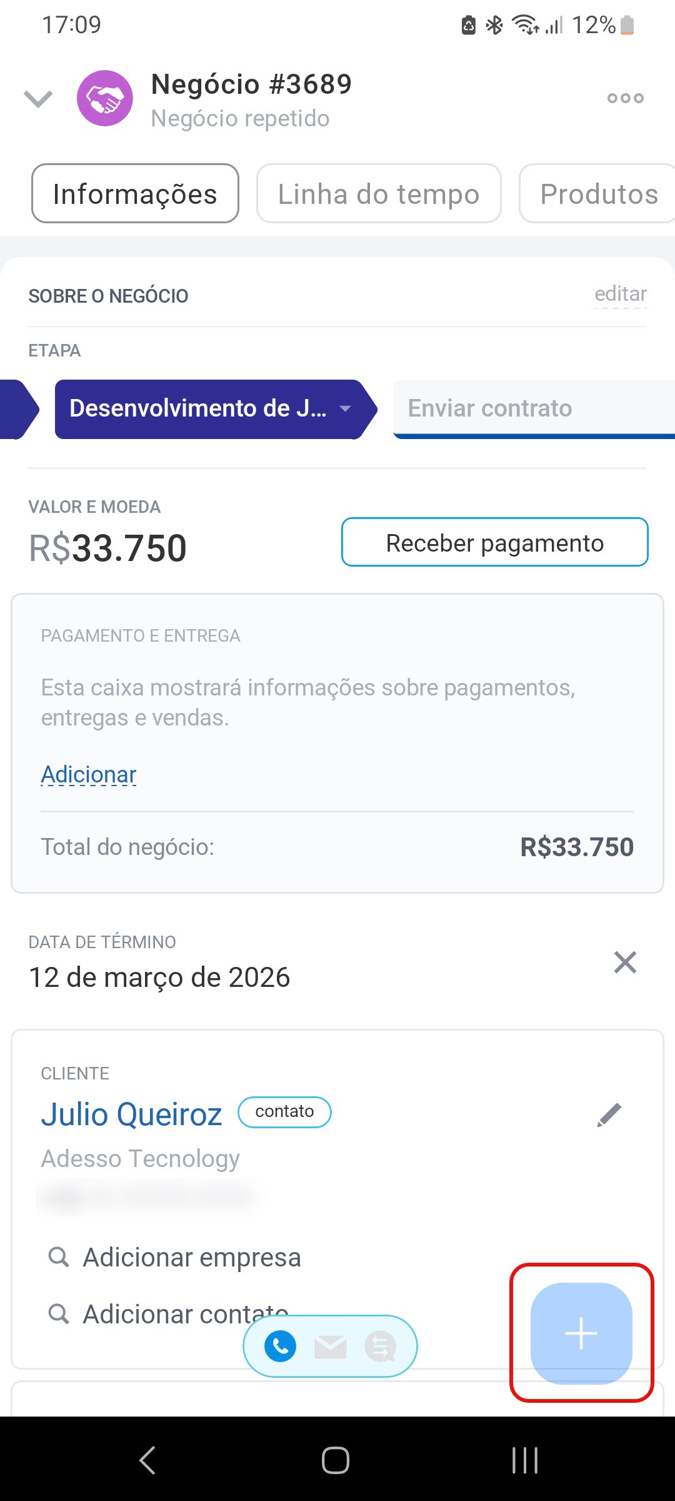The width and height of the screenshot is (675, 1501).
Task: Tap the Android back navigation button
Action: point(147,1460)
